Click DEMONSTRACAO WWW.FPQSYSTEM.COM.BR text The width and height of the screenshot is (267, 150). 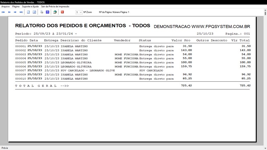coord(202,27)
